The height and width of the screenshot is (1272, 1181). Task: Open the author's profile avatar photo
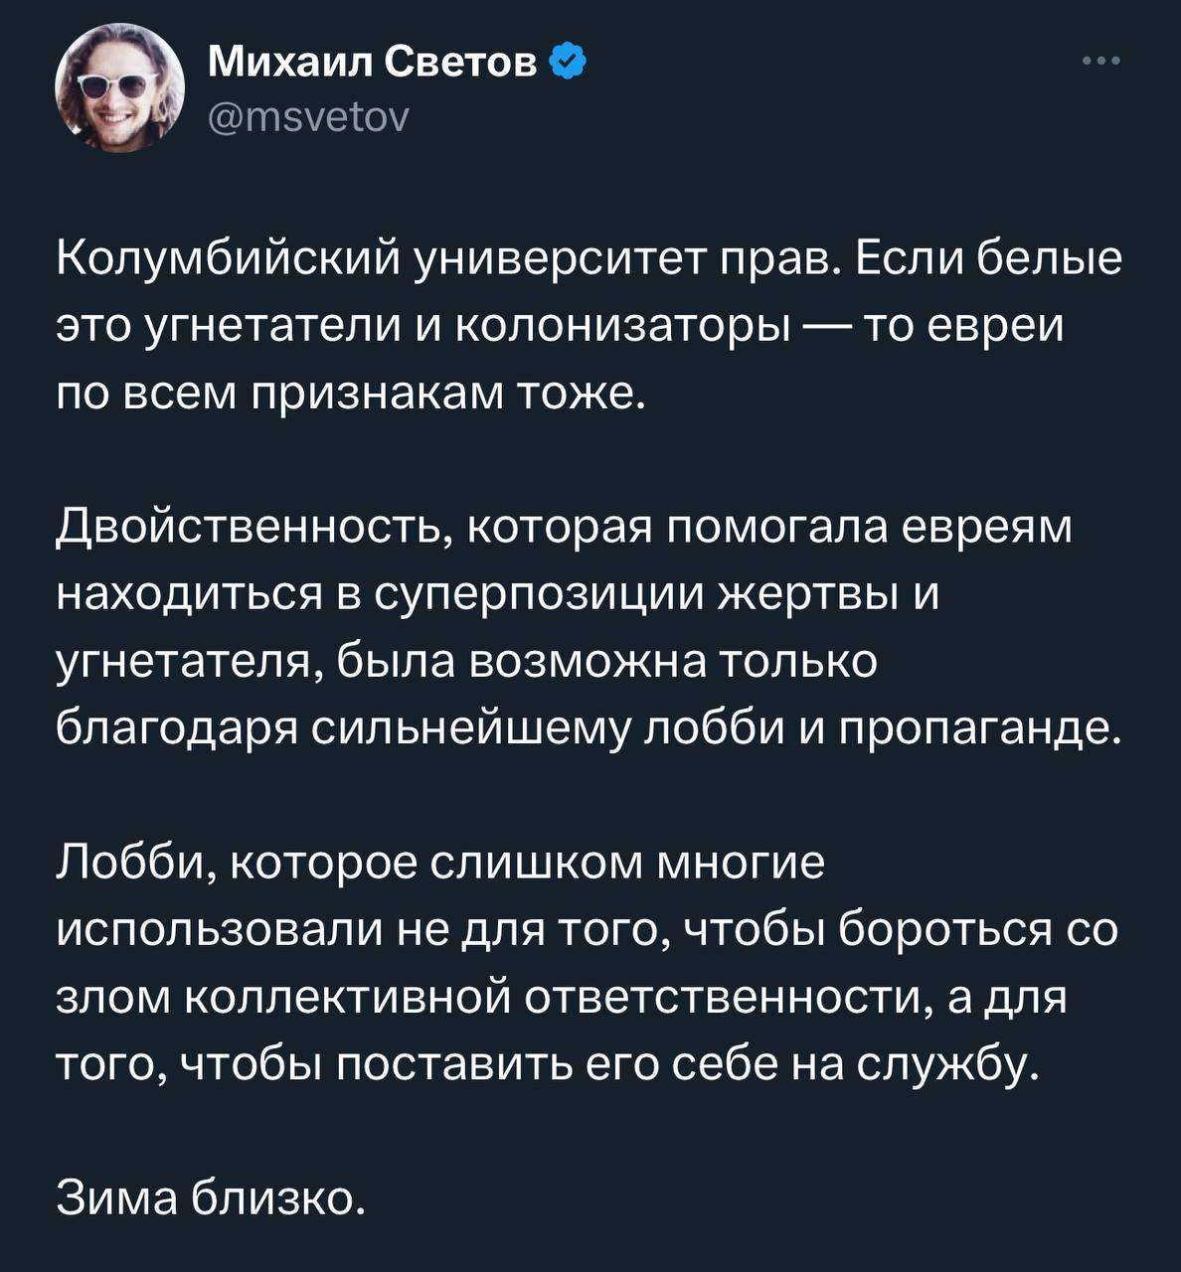pos(118,87)
